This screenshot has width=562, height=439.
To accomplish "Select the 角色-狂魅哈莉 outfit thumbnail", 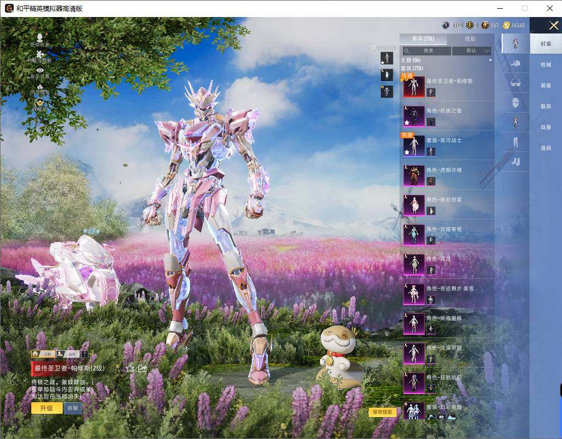I will click(x=414, y=383).
